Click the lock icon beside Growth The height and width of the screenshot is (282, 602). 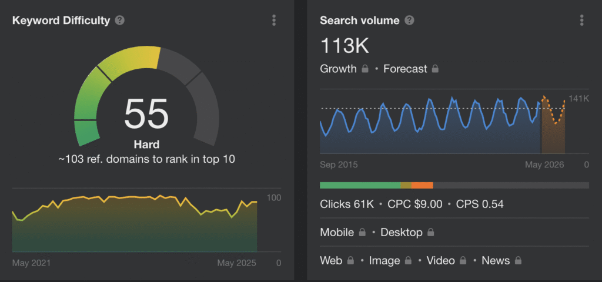point(365,69)
